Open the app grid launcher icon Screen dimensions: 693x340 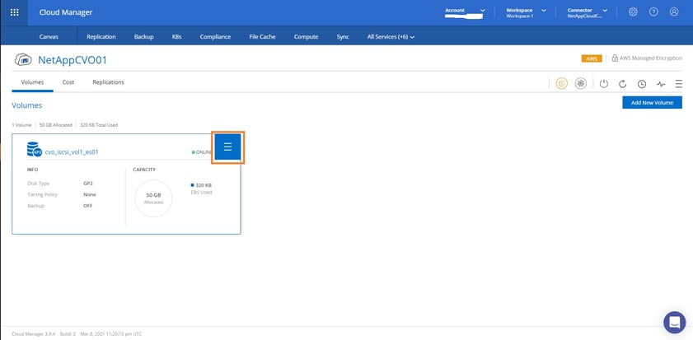[x=14, y=12]
